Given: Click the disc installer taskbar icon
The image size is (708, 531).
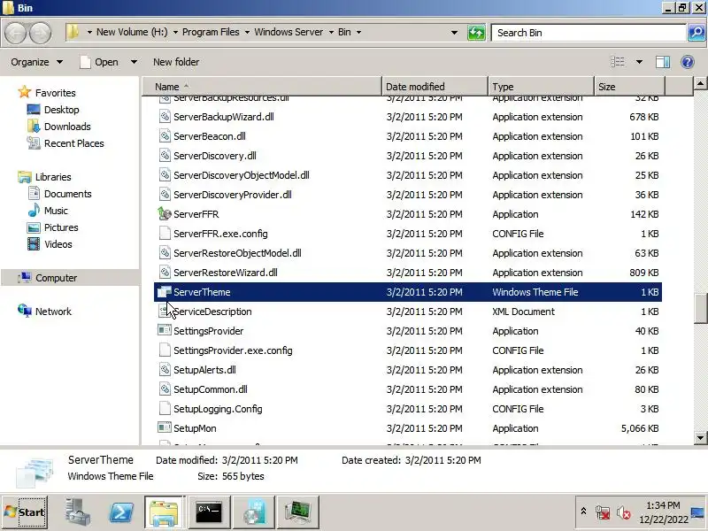Looking at the screenshot, I should (x=254, y=512).
